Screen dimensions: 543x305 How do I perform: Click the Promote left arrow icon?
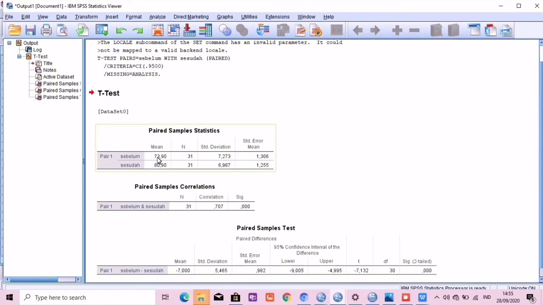[x=358, y=30]
